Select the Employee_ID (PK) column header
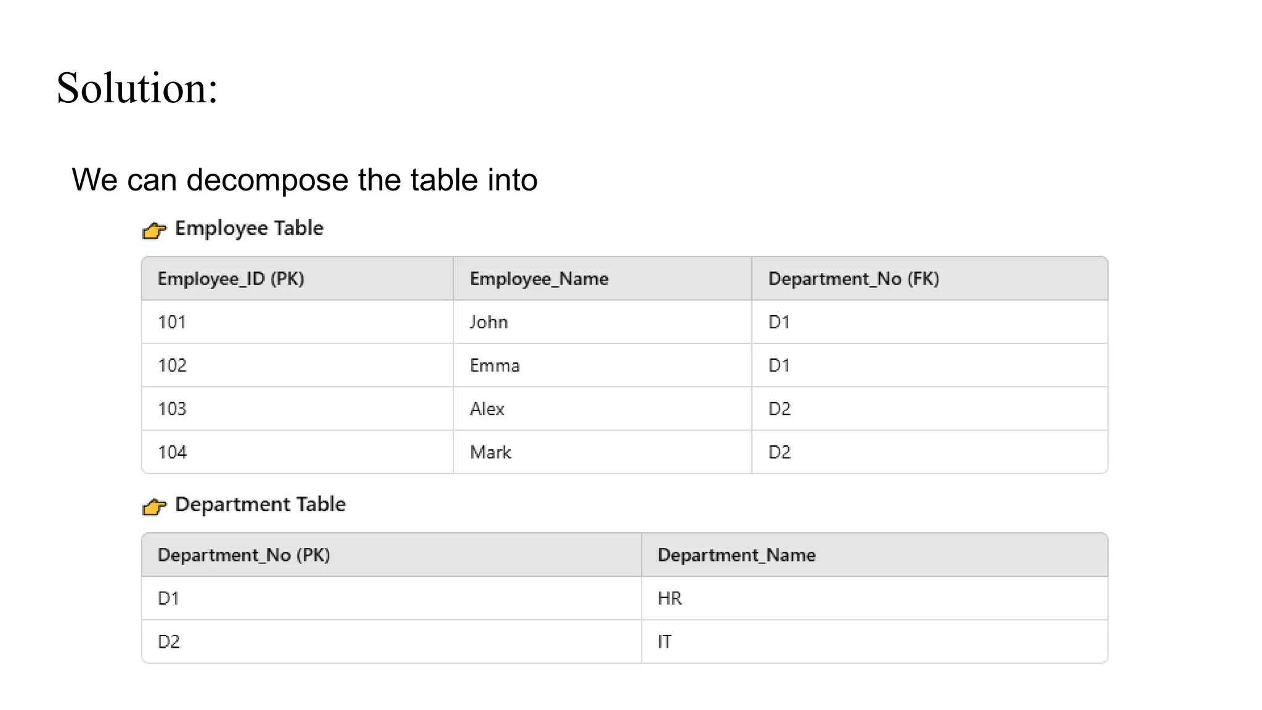This screenshot has height=710, width=1262. pos(231,279)
